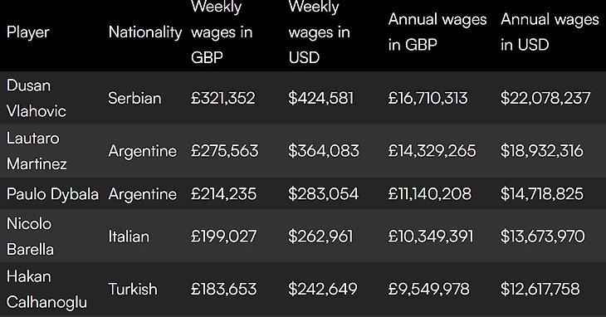Click the Italian nationality cell
Image resolution: width=606 pixels, height=317 pixels.
[x=129, y=237]
